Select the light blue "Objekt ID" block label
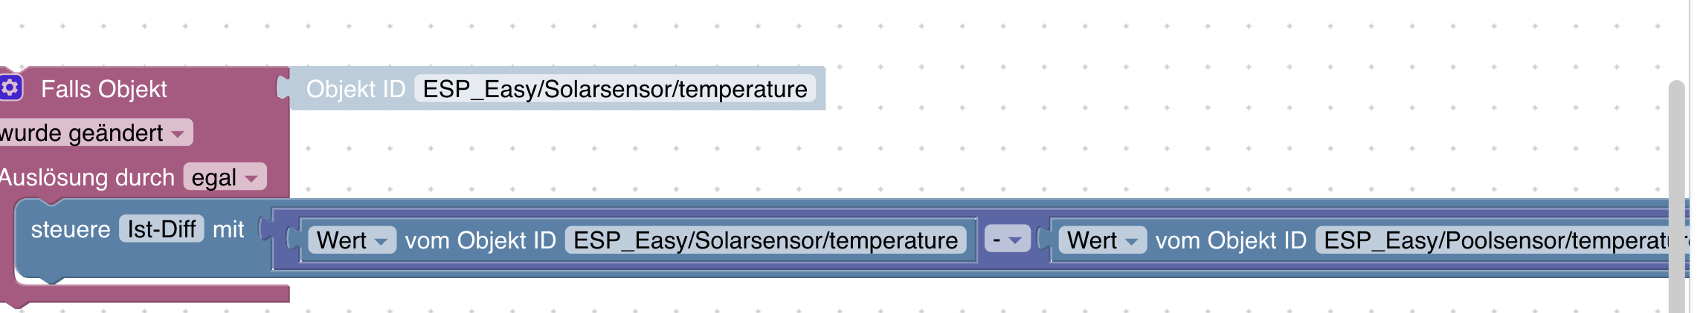The height and width of the screenshot is (313, 1703). [x=355, y=89]
